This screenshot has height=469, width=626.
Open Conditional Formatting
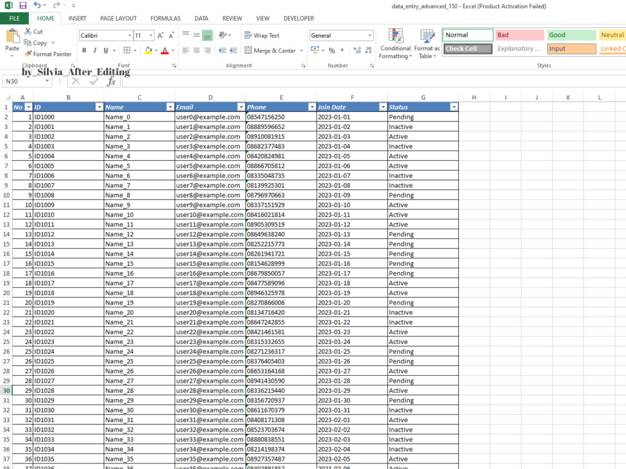coord(395,44)
